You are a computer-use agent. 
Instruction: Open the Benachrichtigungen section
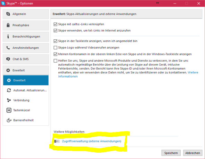point(26,37)
